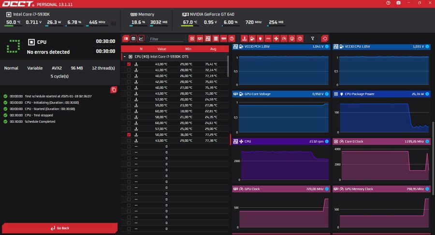
Task: Uncheck the sensor row averaging 77,29 °C
Action: pyautogui.click(x=129, y=135)
